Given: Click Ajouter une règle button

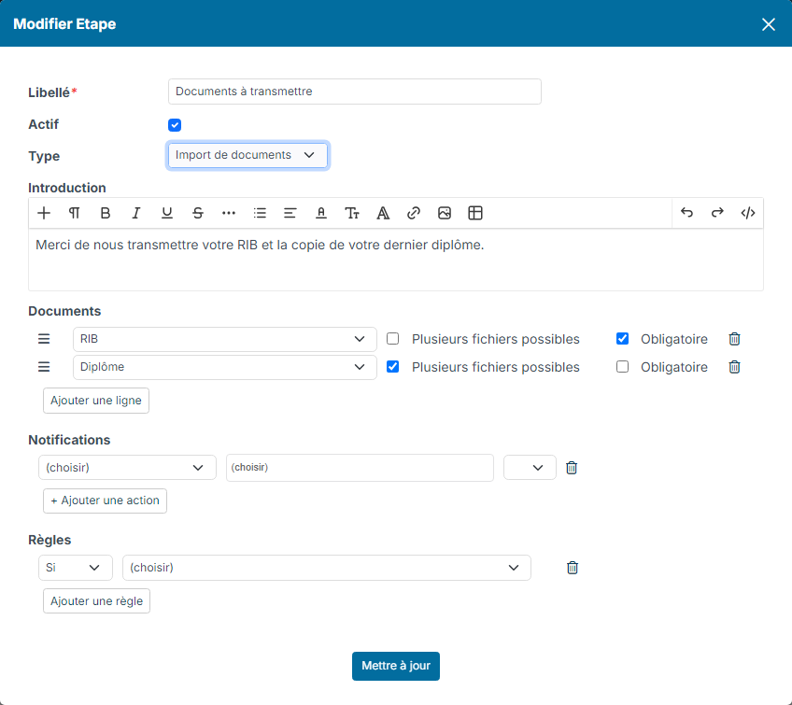Looking at the screenshot, I should 96,601.
